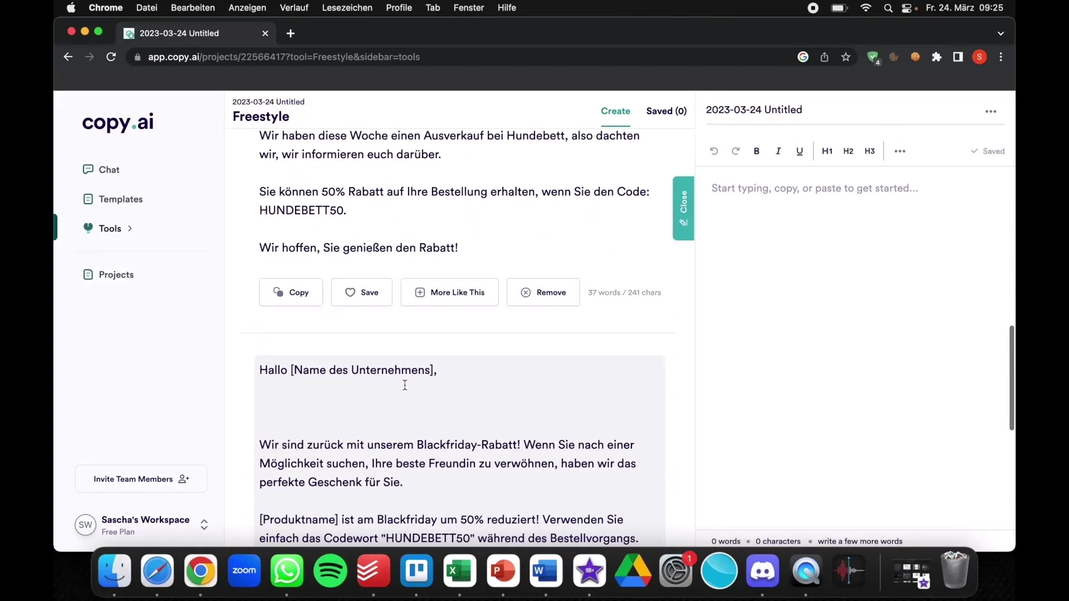Image resolution: width=1069 pixels, height=601 pixels.
Task: Bookmark this page with star icon
Action: (846, 57)
